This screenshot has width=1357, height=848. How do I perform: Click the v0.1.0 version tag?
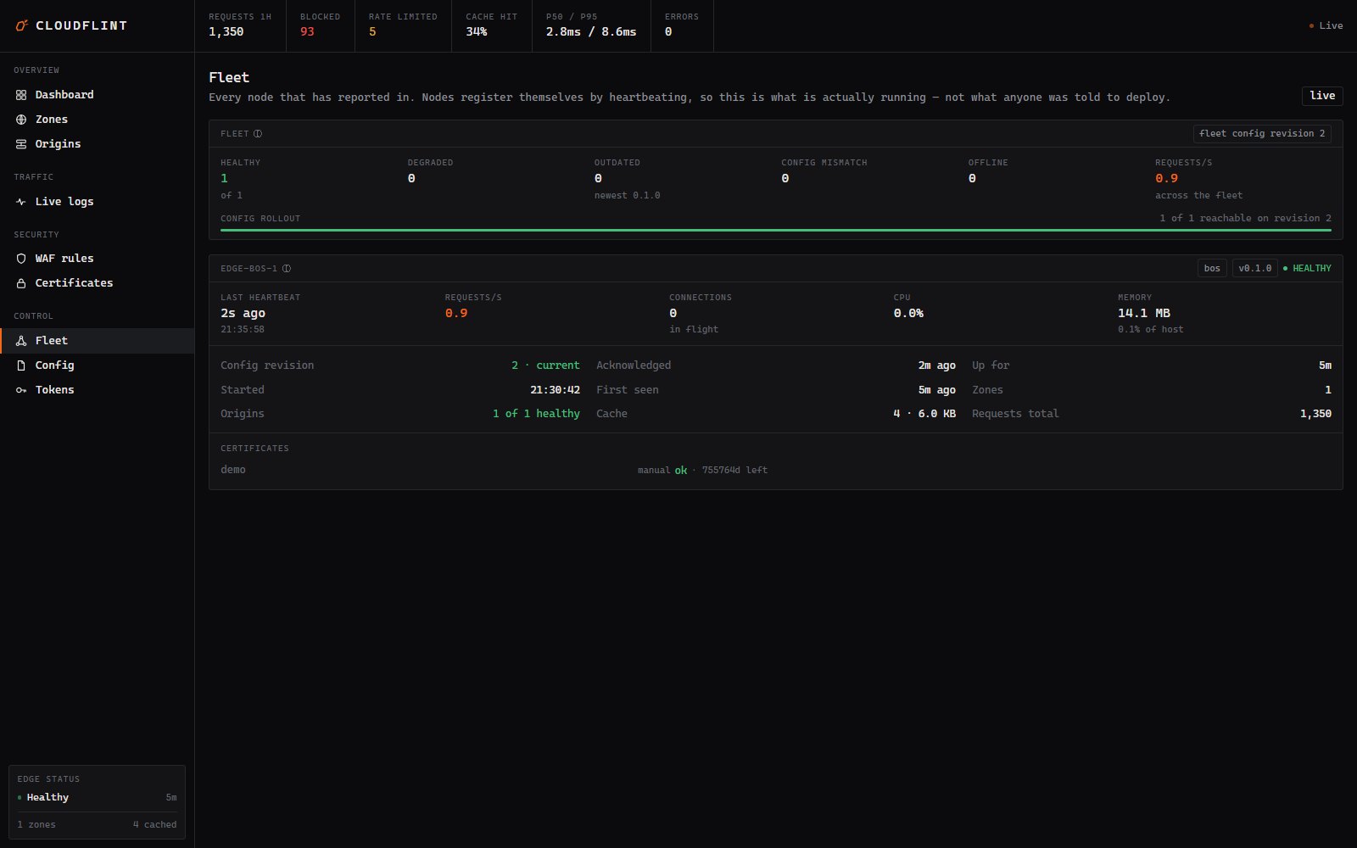click(x=1255, y=269)
